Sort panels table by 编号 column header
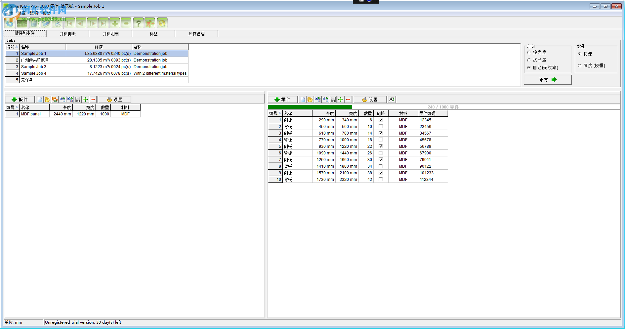The image size is (625, 329). point(12,107)
